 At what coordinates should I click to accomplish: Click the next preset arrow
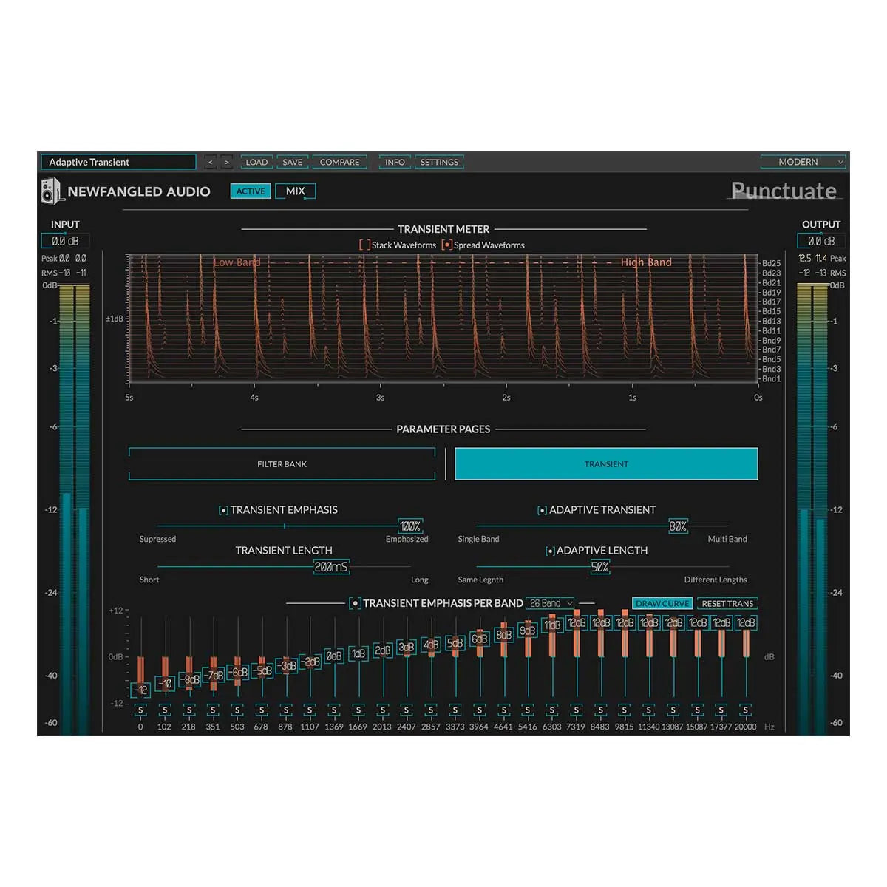click(x=226, y=162)
